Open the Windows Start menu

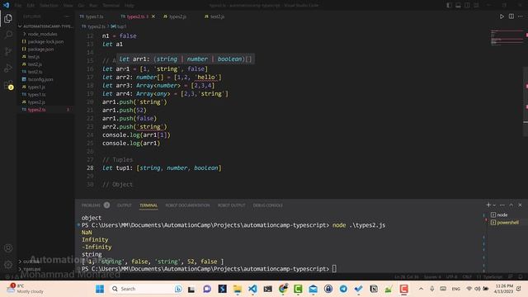tap(100, 289)
